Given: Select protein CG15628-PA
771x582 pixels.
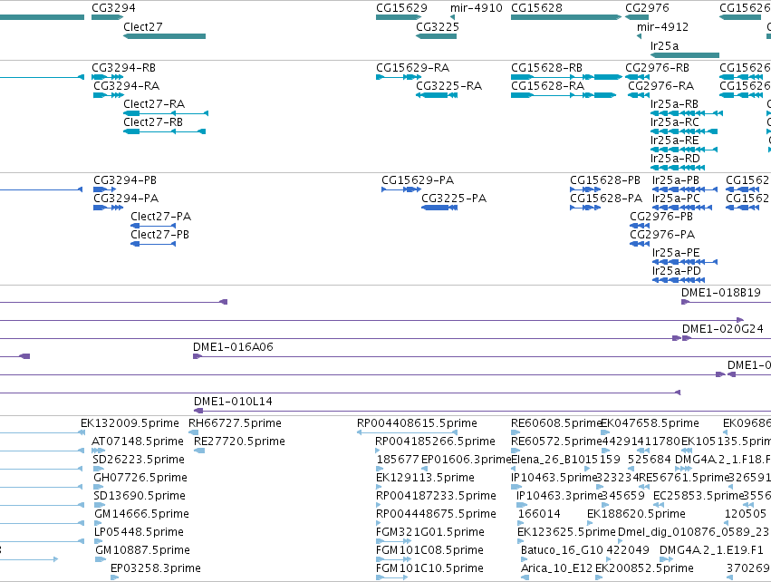Looking at the screenshot, I should [585, 208].
